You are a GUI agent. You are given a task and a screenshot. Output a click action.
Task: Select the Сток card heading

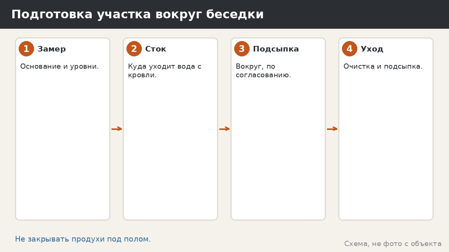(x=156, y=49)
